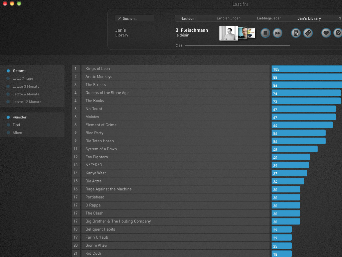Switch chart to Titel
Screen dimensions: 342x257
tap(13, 125)
